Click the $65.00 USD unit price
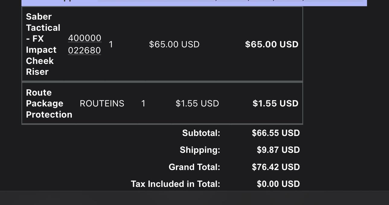This screenshot has width=389, height=205. [x=174, y=45]
